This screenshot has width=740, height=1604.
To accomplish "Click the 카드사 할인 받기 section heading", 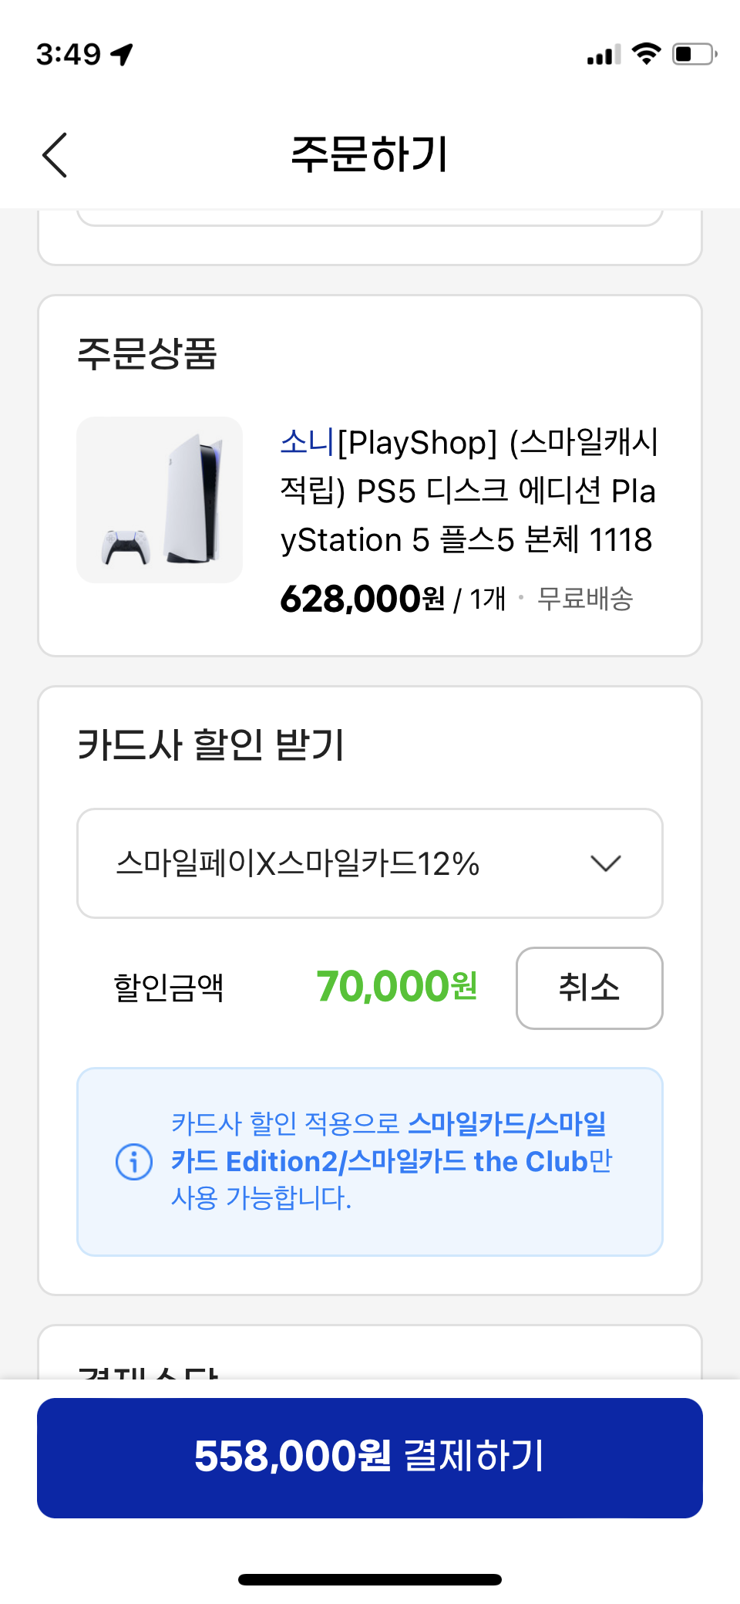I will [x=211, y=745].
